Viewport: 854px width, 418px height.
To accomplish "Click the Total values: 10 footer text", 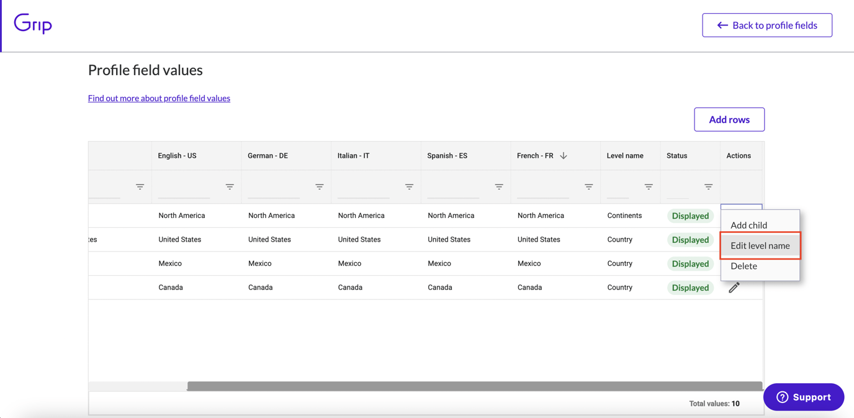I will coord(714,404).
